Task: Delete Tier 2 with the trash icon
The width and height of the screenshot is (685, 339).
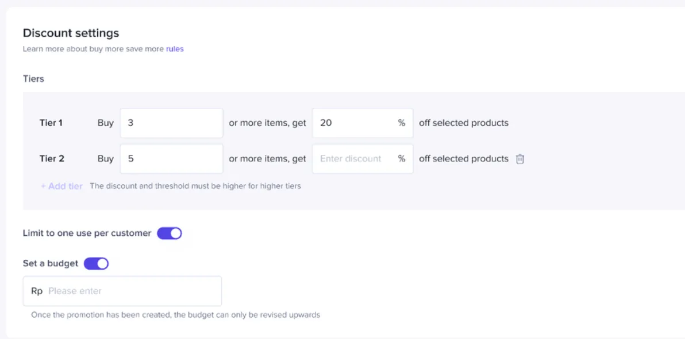Action: [520, 159]
